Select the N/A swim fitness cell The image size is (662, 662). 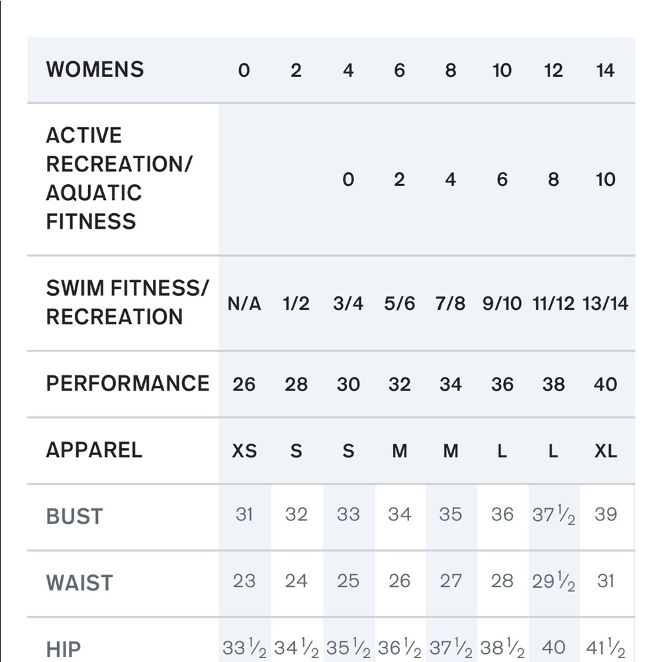tap(244, 304)
